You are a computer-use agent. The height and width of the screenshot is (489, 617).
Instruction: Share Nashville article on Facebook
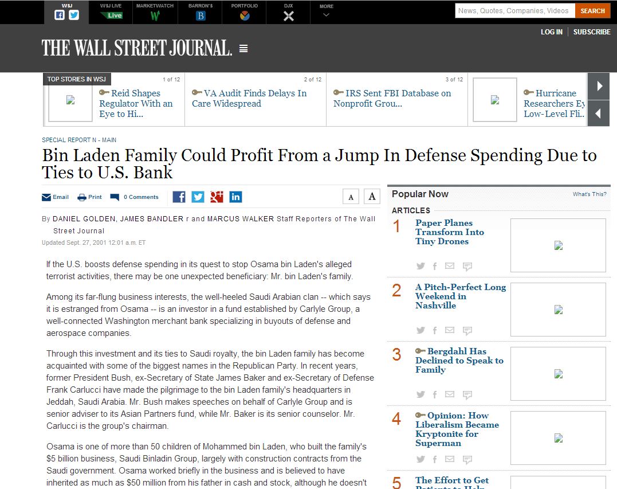435,331
